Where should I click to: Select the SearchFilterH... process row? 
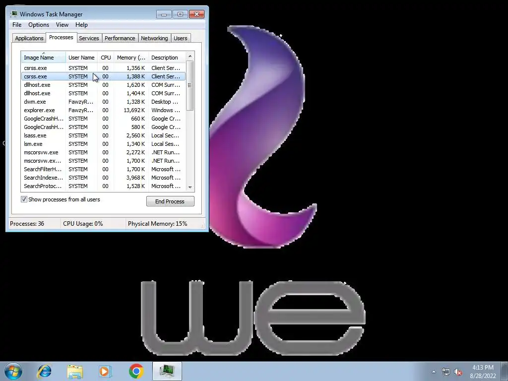coord(103,169)
